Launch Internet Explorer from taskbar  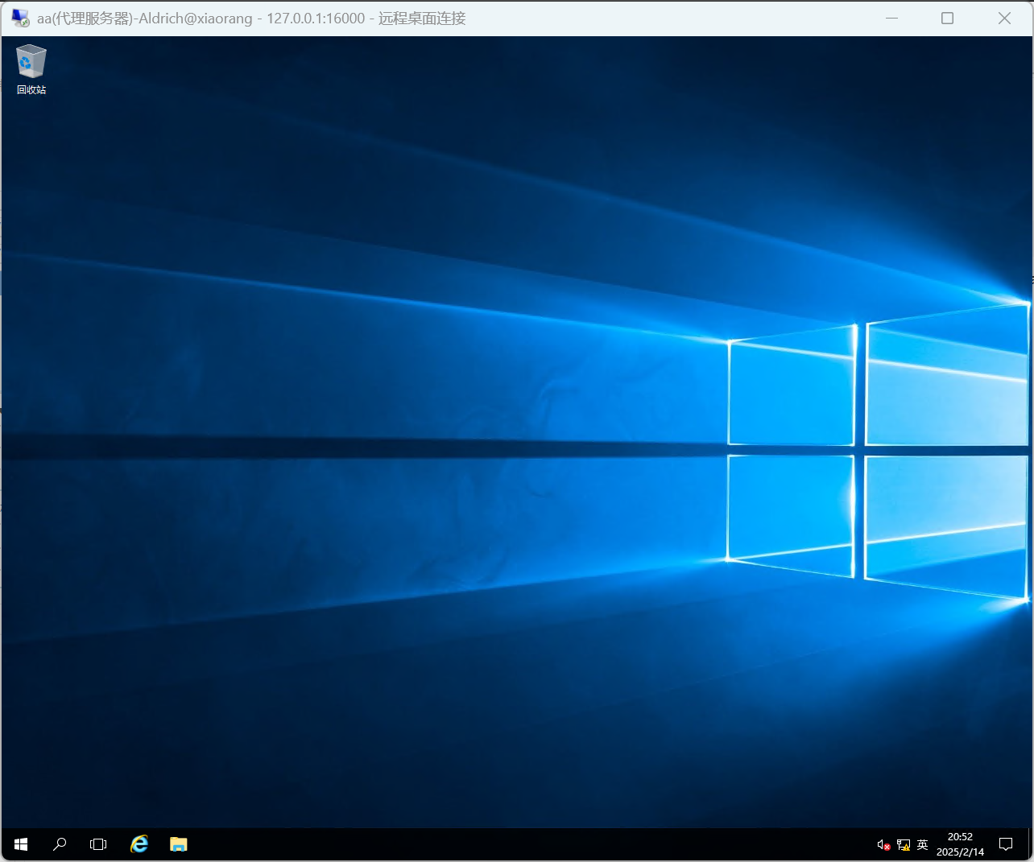pyautogui.click(x=139, y=844)
